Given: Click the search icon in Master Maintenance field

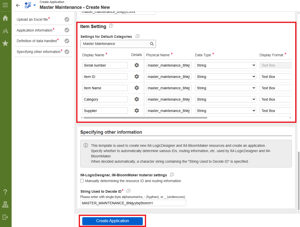Looking at the screenshot, I should tap(152, 44).
